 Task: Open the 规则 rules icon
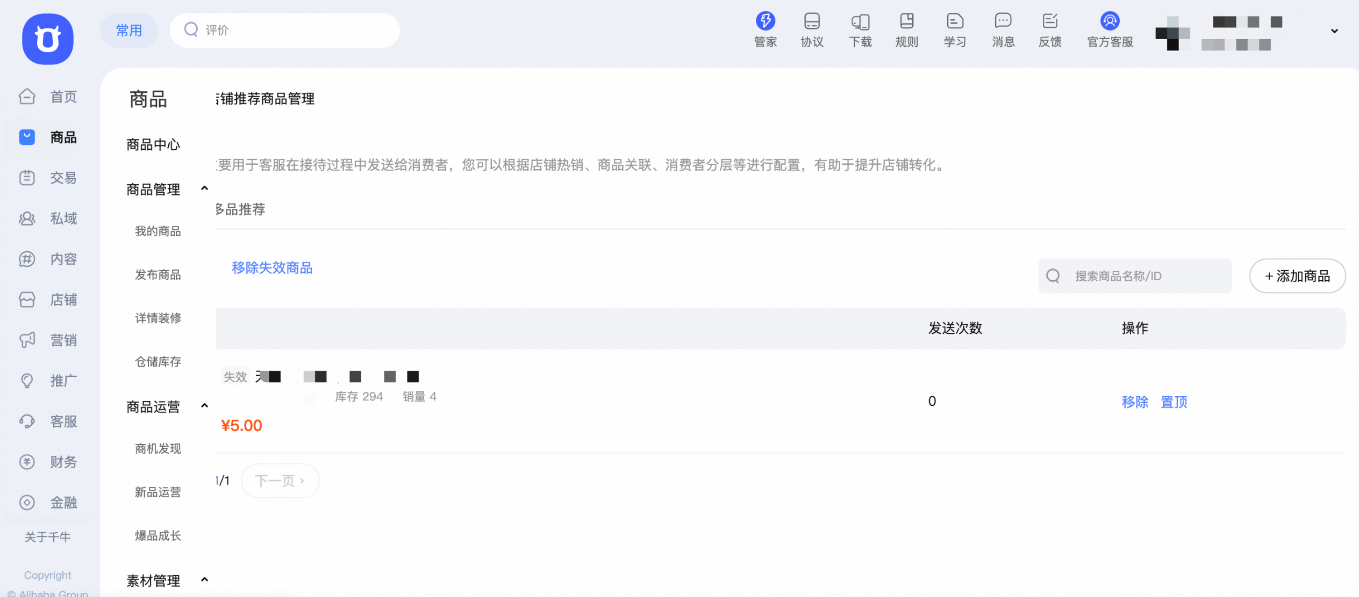pos(907,21)
